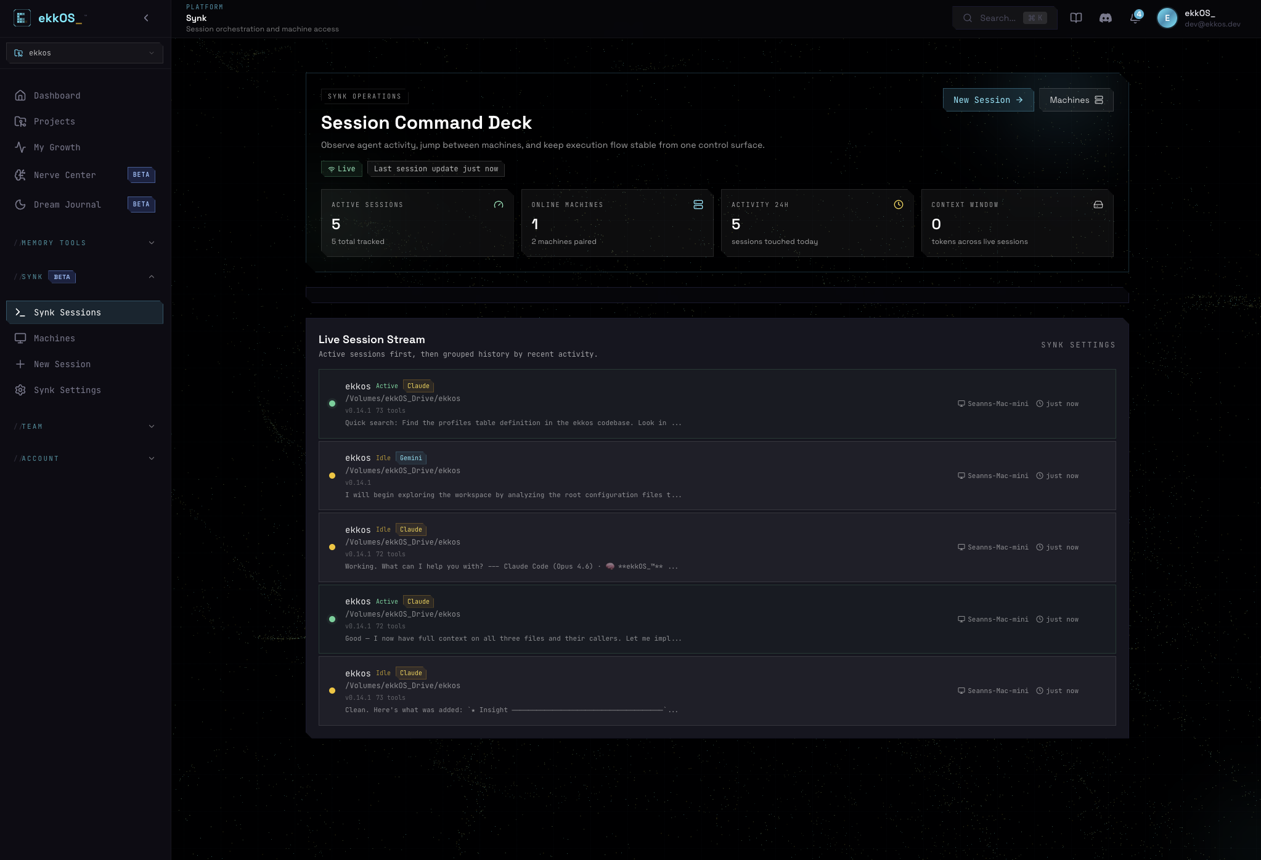The height and width of the screenshot is (860, 1261).
Task: Click the Online Machines server icon
Action: tap(698, 205)
